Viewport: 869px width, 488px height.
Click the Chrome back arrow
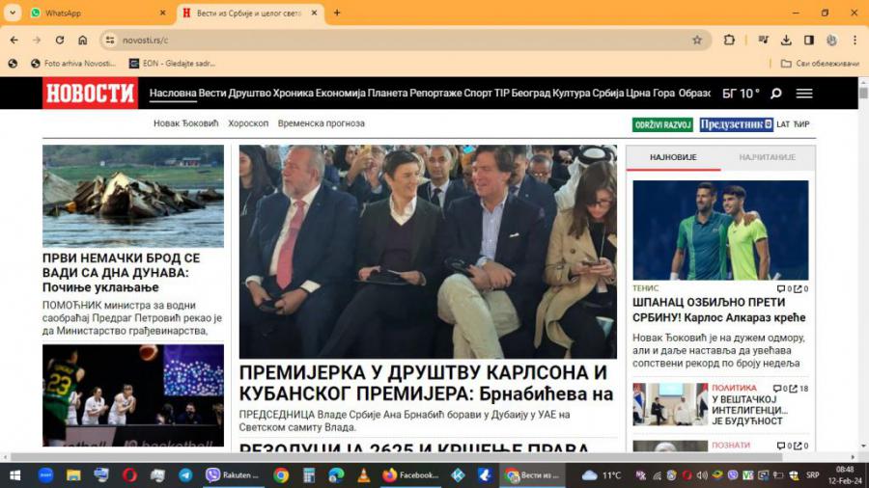tap(14, 40)
